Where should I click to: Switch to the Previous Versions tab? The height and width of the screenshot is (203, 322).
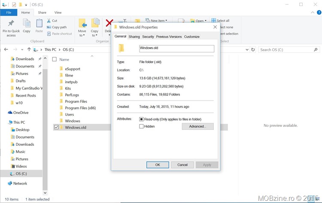click(x=169, y=37)
